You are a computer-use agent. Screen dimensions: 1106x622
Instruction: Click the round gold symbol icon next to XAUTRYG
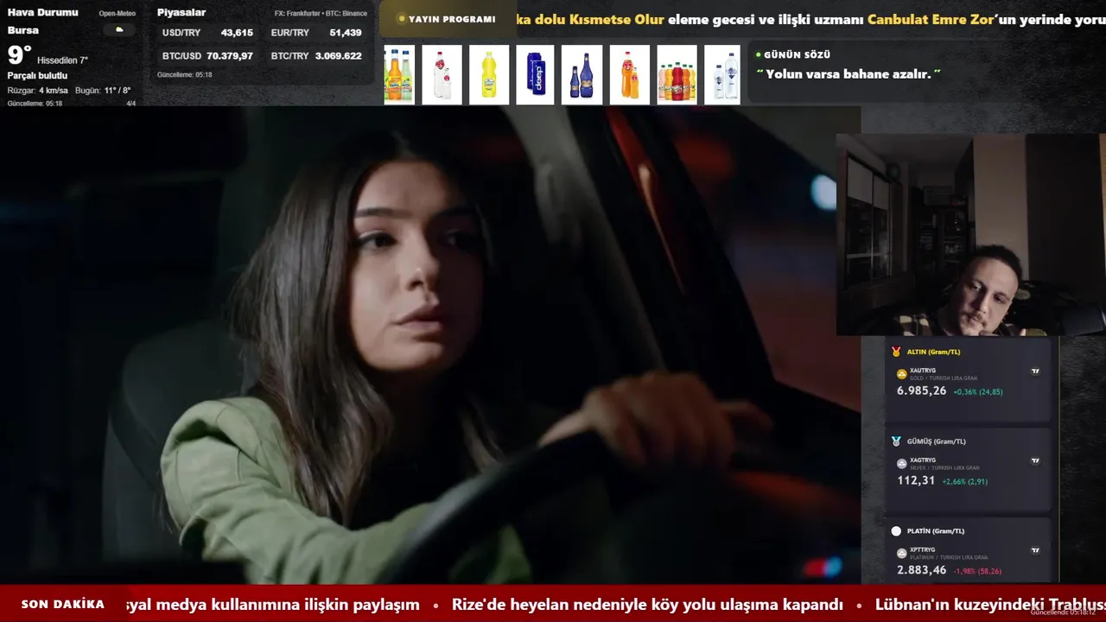[902, 374]
